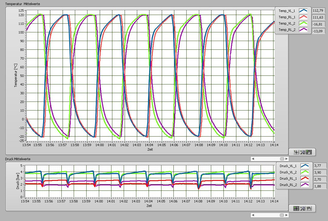
Task: Click the Temp_VL_2 value field -16,81
Action: coord(318,24)
